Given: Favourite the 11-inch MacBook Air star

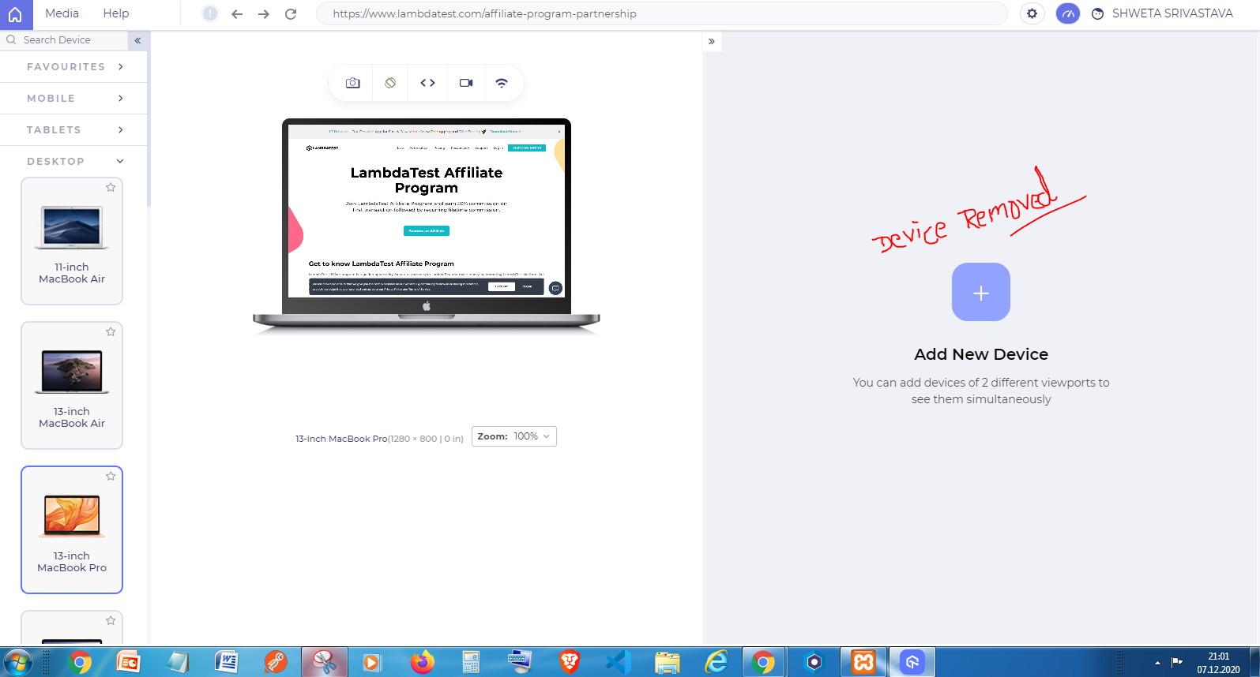Looking at the screenshot, I should point(111,188).
